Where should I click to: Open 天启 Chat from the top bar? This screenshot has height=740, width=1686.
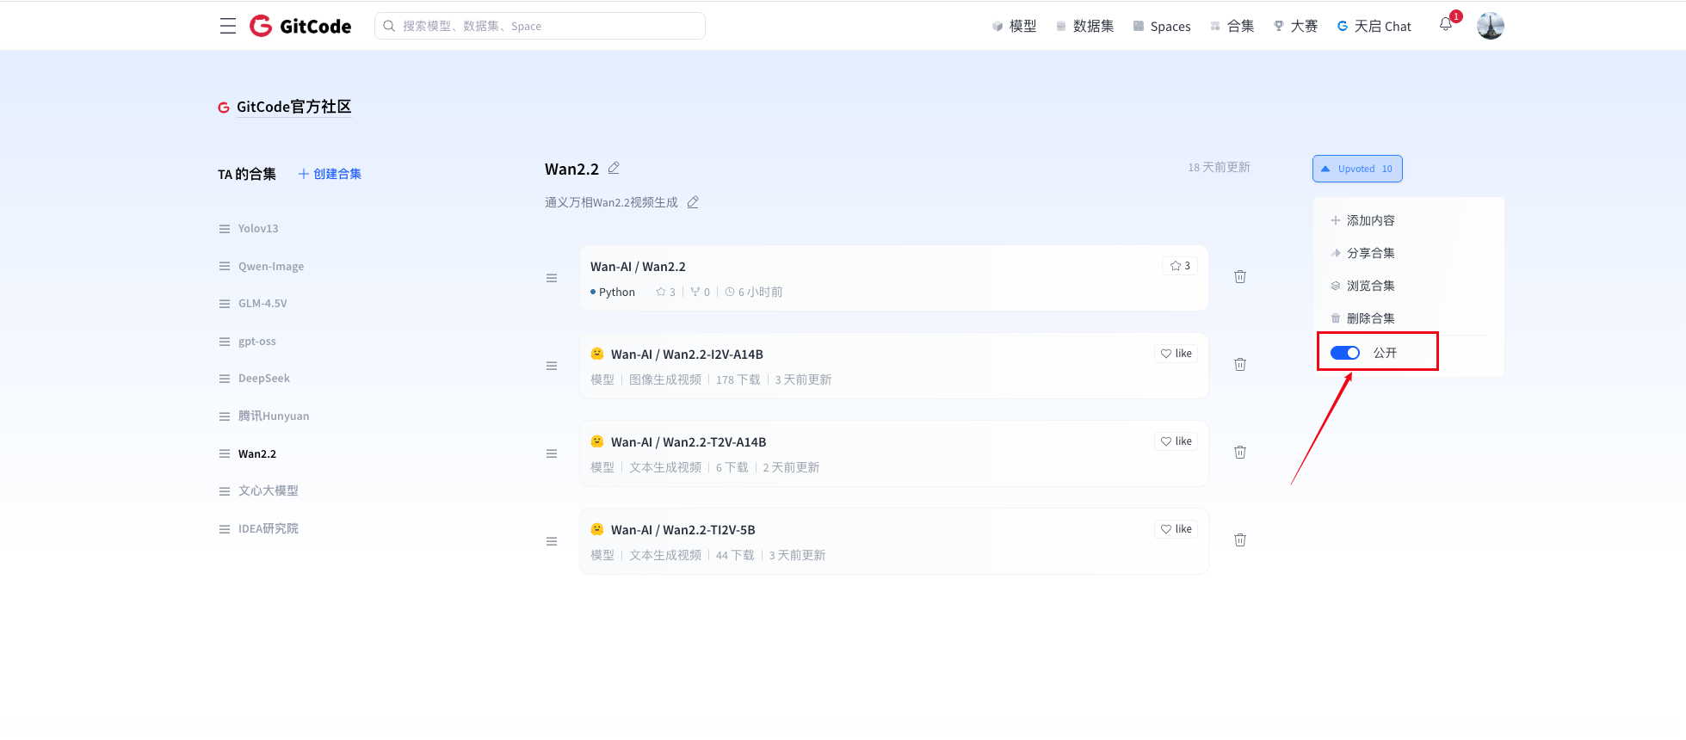point(1374,26)
